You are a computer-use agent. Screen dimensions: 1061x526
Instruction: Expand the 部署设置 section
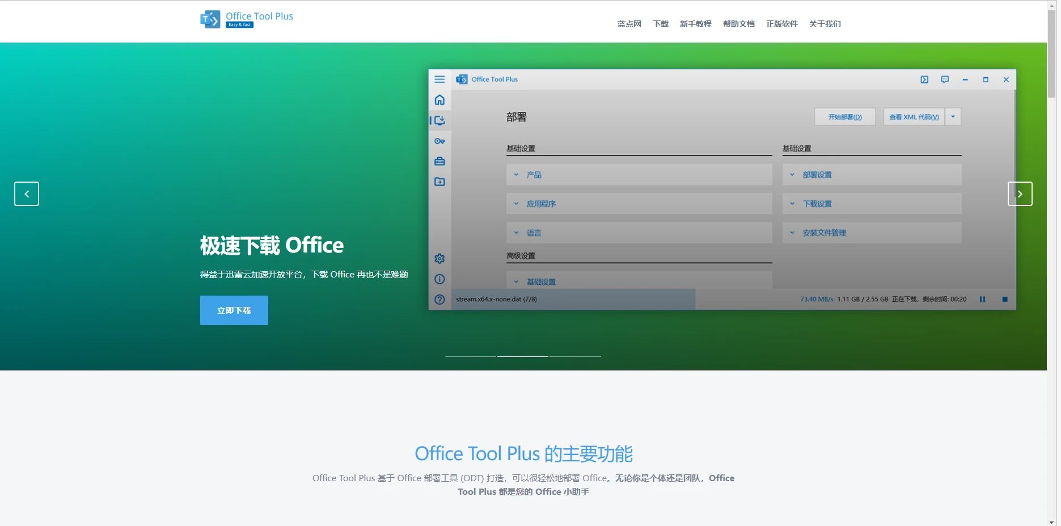point(872,175)
